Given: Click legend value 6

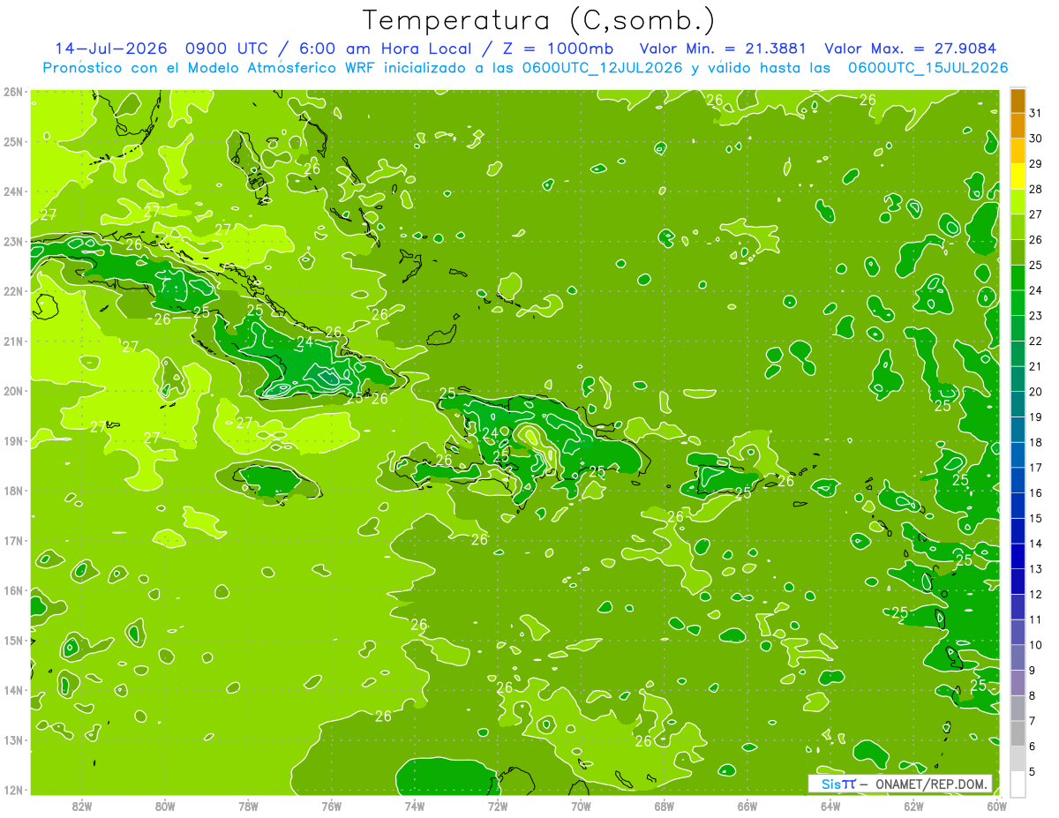Looking at the screenshot, I should click(1033, 747).
